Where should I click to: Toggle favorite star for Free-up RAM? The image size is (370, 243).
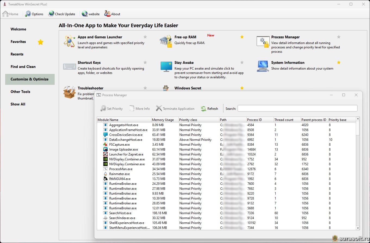[242, 37]
